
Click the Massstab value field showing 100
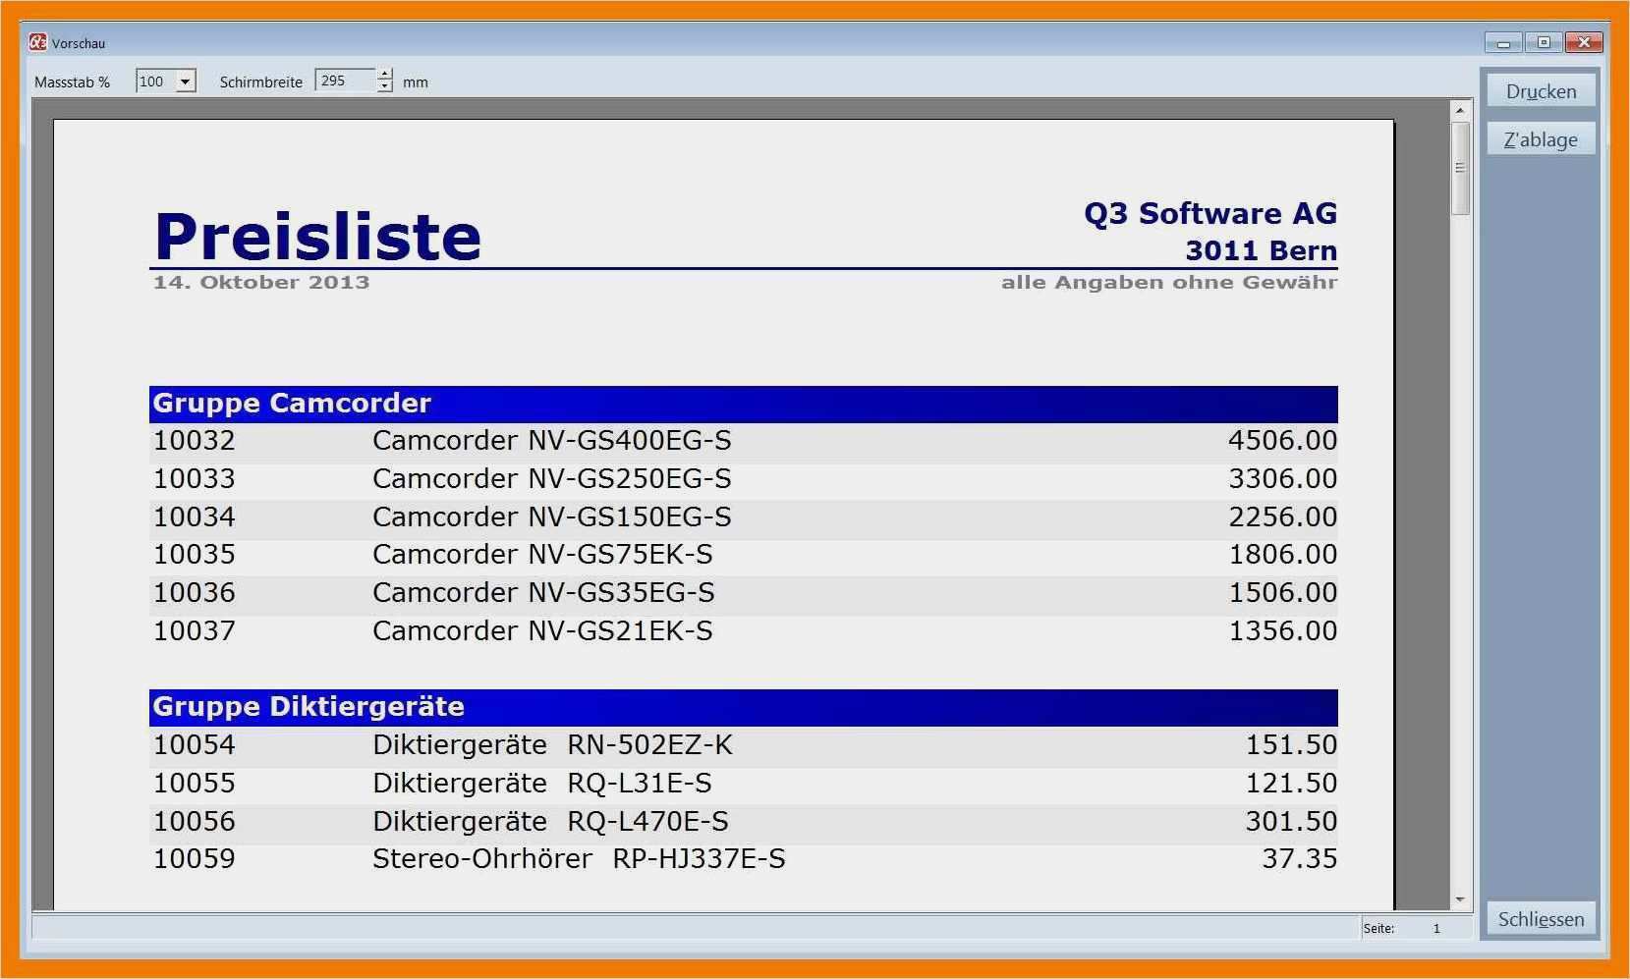(x=154, y=82)
